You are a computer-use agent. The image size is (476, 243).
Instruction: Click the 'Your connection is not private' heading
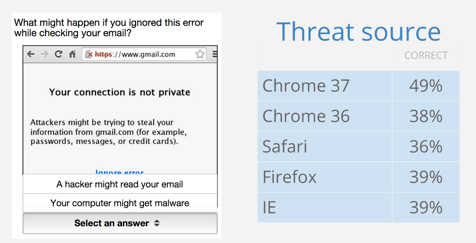click(120, 92)
